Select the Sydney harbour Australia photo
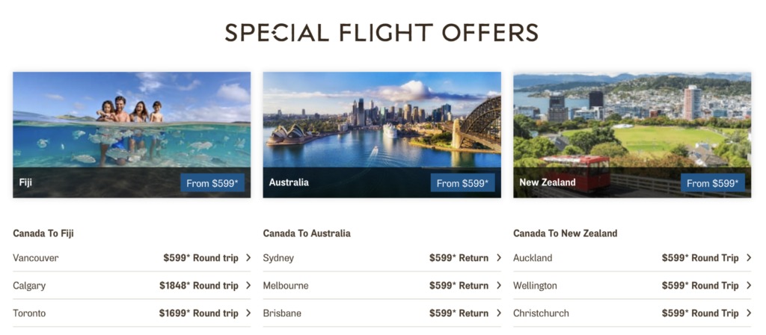766x335 pixels. click(x=382, y=135)
